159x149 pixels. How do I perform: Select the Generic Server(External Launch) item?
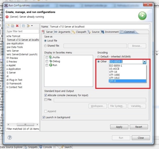coord(22,54)
